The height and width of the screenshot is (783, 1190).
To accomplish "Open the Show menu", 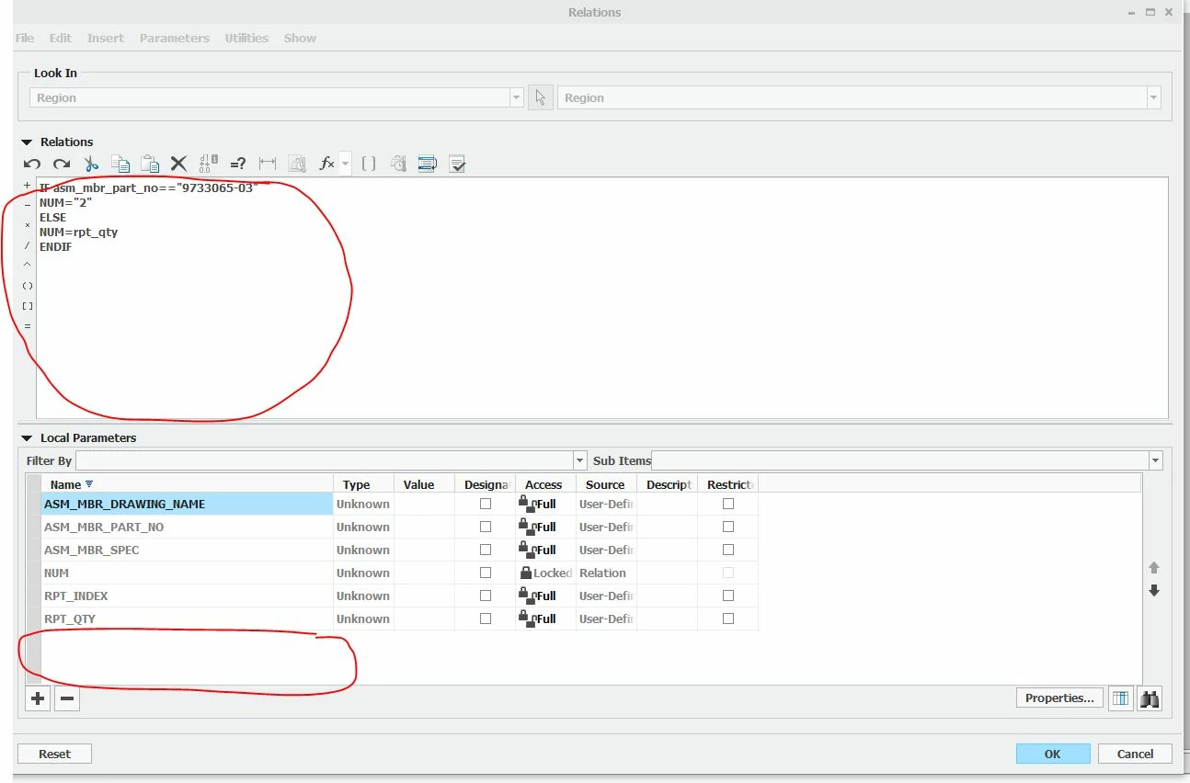I will pos(300,38).
